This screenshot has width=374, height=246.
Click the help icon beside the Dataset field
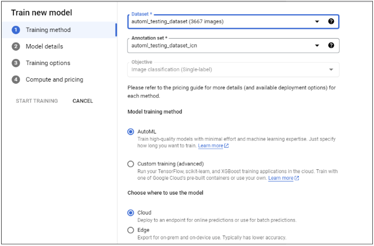(331, 22)
